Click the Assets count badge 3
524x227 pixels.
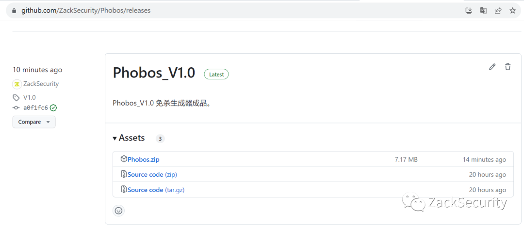[160, 138]
